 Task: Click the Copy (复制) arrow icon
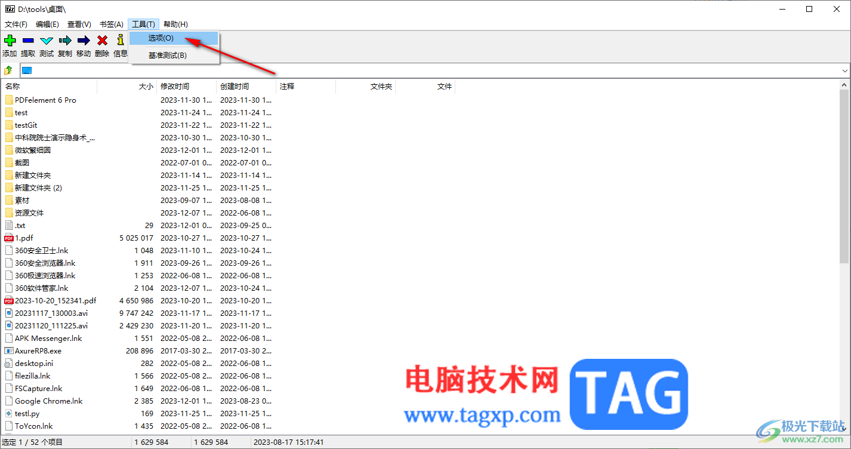point(65,41)
